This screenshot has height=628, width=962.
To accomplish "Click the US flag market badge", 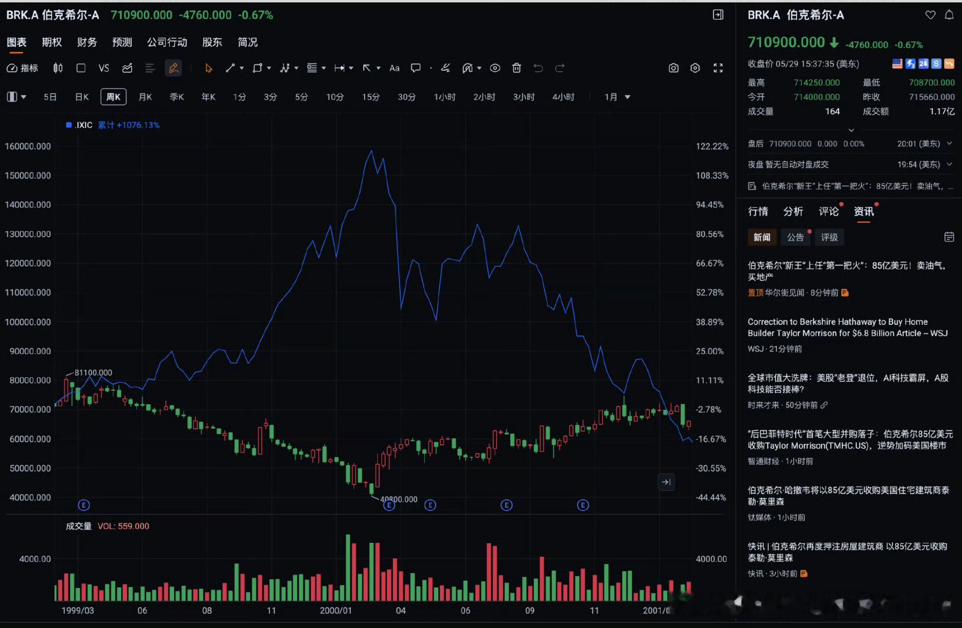I will click(x=897, y=64).
